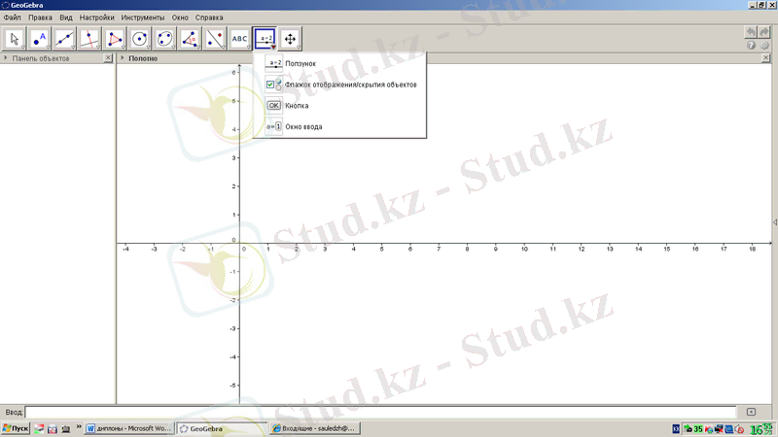778x437 pixels.
Task: Open the Файл menu
Action: coord(13,17)
